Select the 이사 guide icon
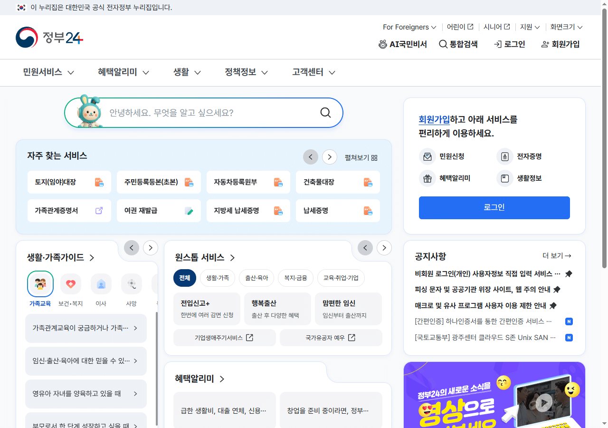Viewport: 608px width, 428px height. pos(101,284)
